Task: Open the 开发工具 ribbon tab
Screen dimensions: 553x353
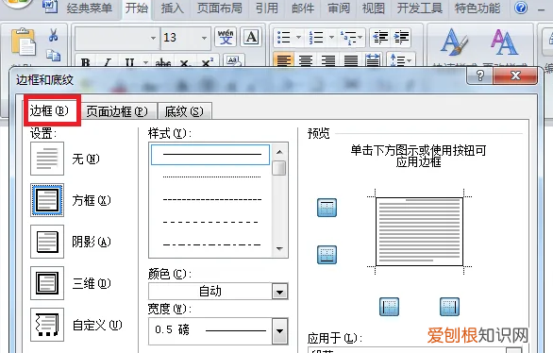Action: coord(420,8)
